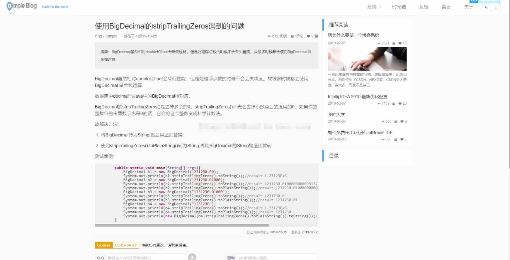Click the eye icon beside 372 阅读
510x260 pixels.
(x=269, y=36)
